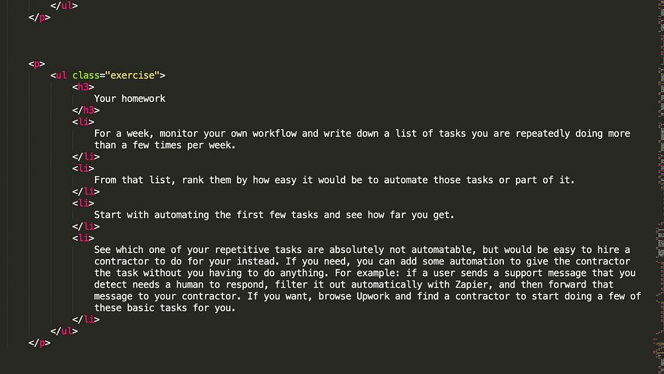This screenshot has height=374, width=664.
Task: Click the li tag above "For a week"
Action: click(x=83, y=122)
